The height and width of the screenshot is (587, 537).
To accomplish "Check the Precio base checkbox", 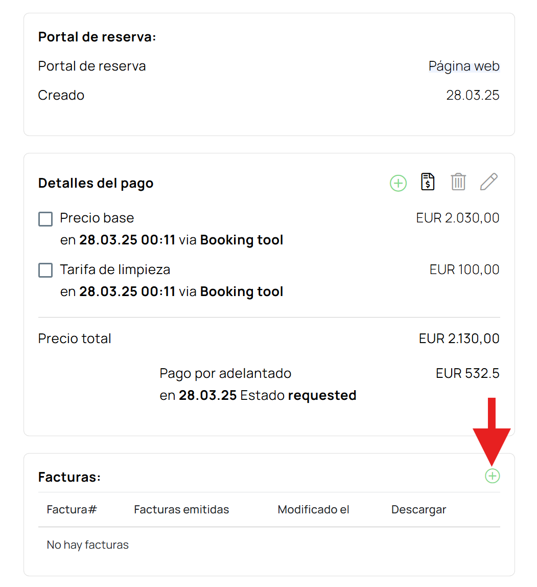I will (45, 219).
